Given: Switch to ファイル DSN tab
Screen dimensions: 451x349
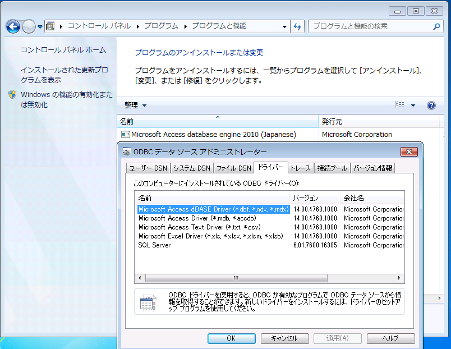Looking at the screenshot, I should 234,168.
